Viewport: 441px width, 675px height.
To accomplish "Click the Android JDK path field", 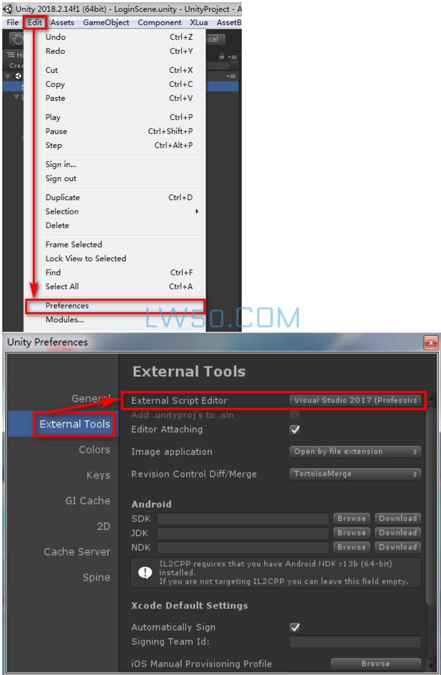I will (x=243, y=533).
